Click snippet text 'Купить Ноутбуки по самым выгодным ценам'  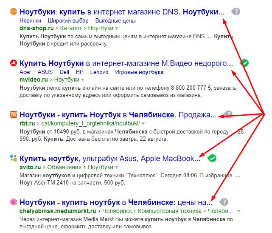pyautogui.click(x=79, y=37)
